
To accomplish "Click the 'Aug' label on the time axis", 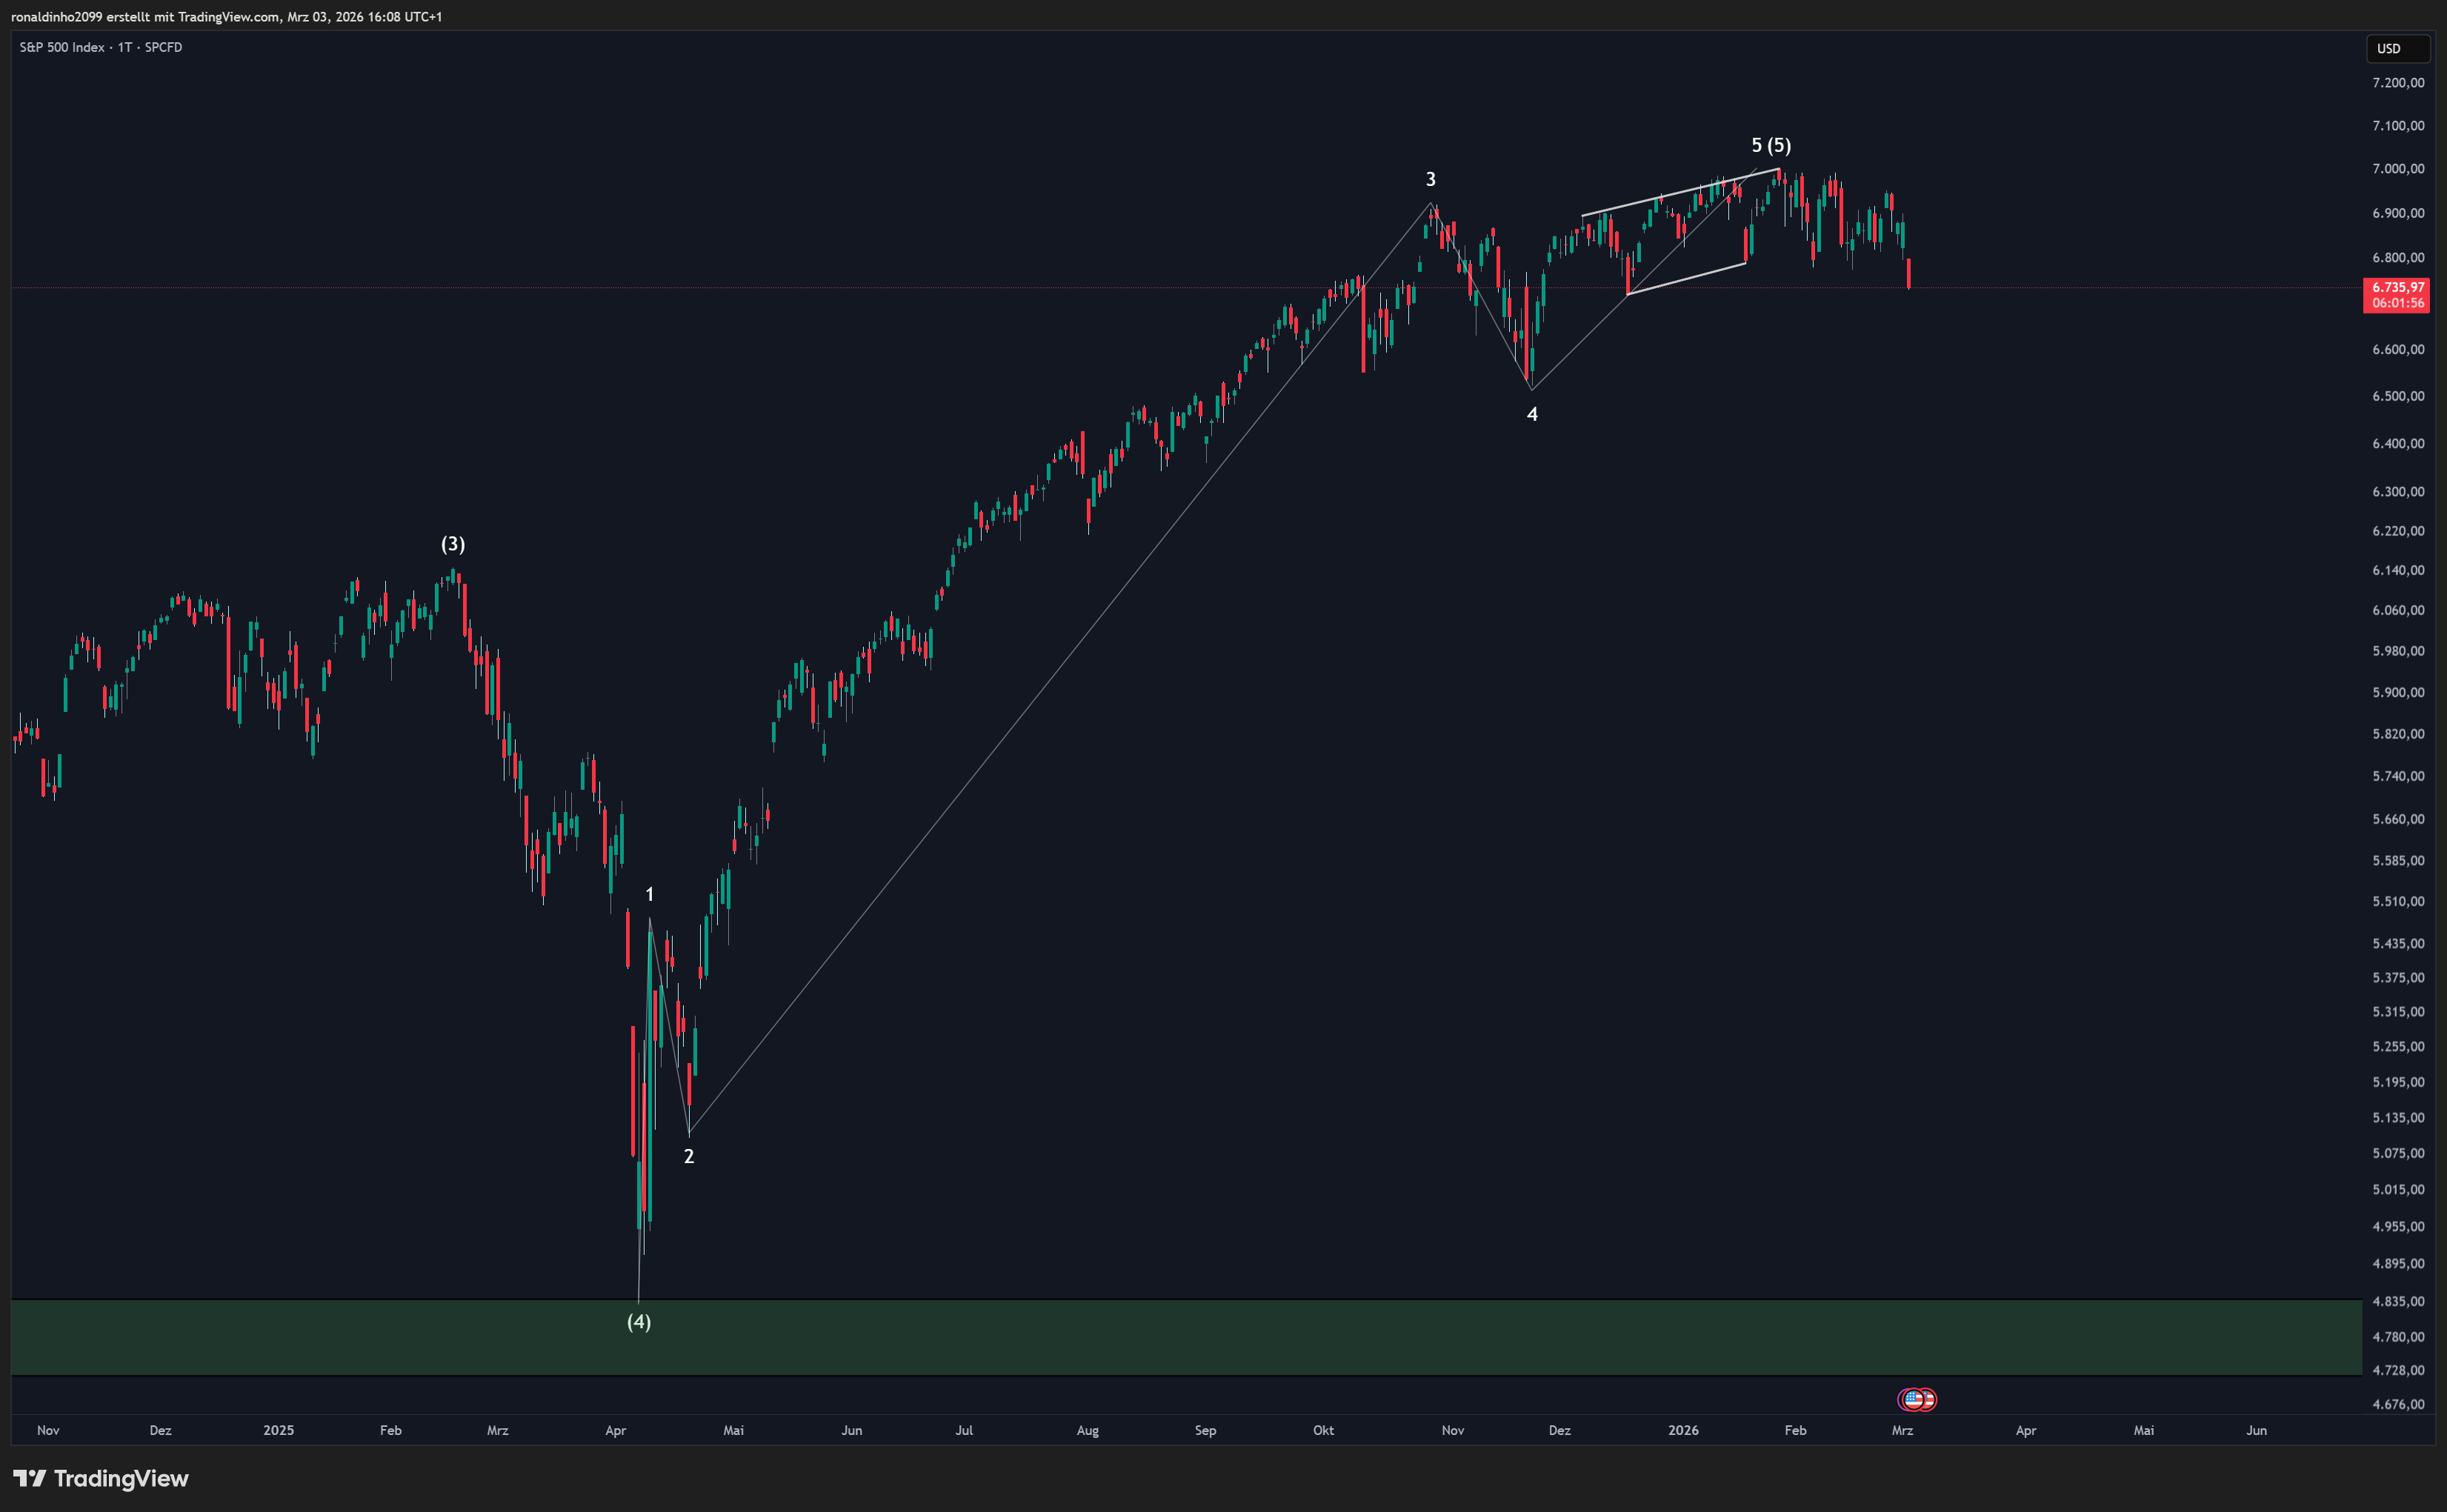I will pyautogui.click(x=1087, y=1430).
